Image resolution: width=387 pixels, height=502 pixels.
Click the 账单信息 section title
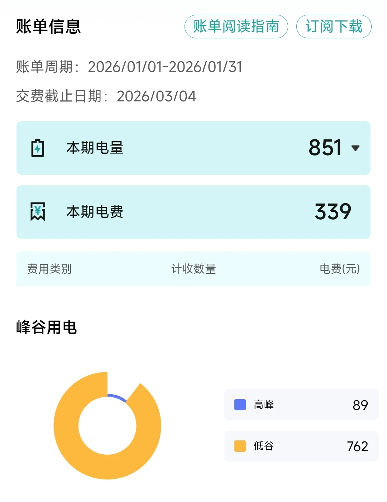tap(48, 27)
